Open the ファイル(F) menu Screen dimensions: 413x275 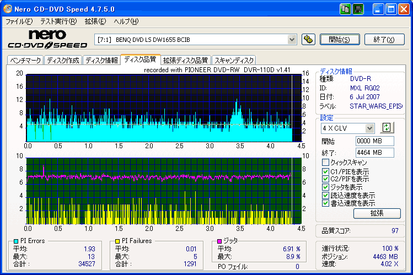coord(19,21)
